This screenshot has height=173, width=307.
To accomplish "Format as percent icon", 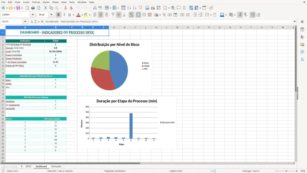I will (x=164, y=15).
